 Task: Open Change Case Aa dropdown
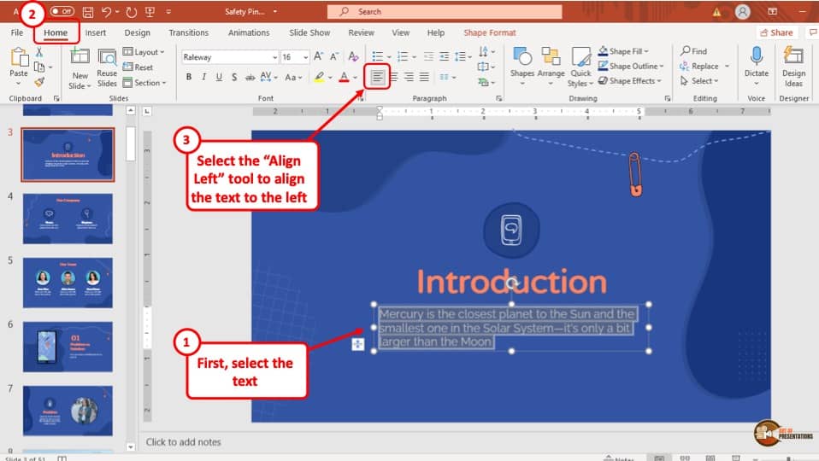pyautogui.click(x=293, y=77)
